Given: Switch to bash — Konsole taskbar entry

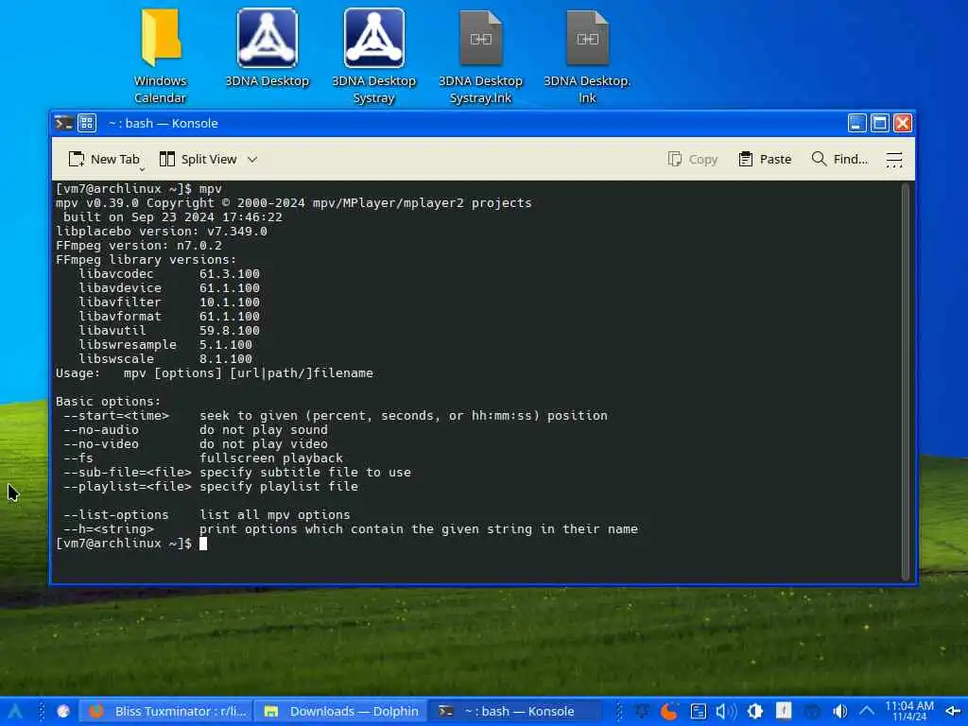Looking at the screenshot, I should tap(515, 711).
